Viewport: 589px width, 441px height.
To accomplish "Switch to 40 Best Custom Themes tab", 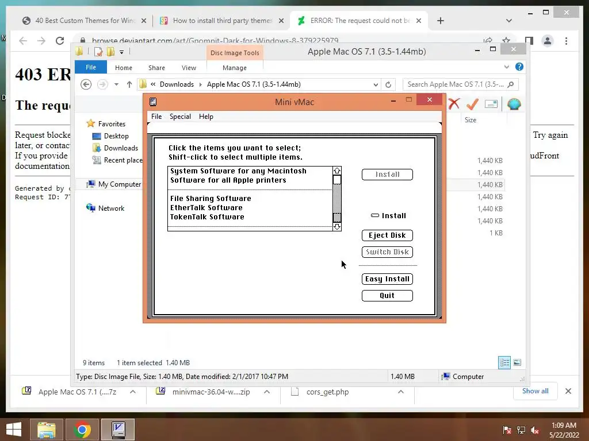I will (x=85, y=21).
